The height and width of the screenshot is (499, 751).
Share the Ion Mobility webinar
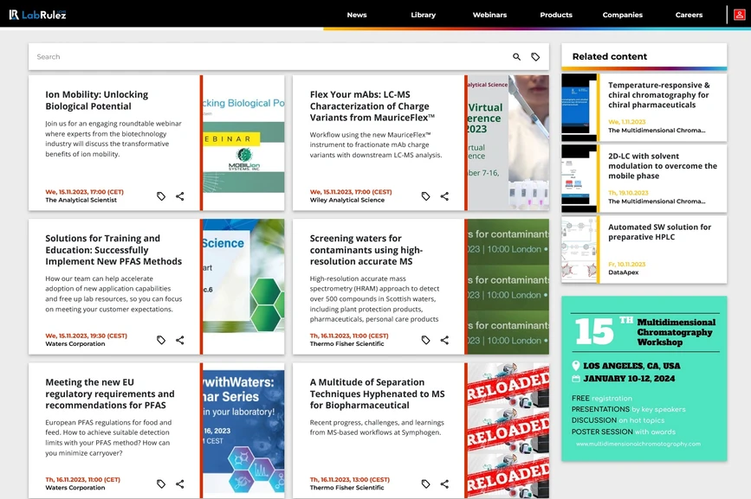click(179, 196)
